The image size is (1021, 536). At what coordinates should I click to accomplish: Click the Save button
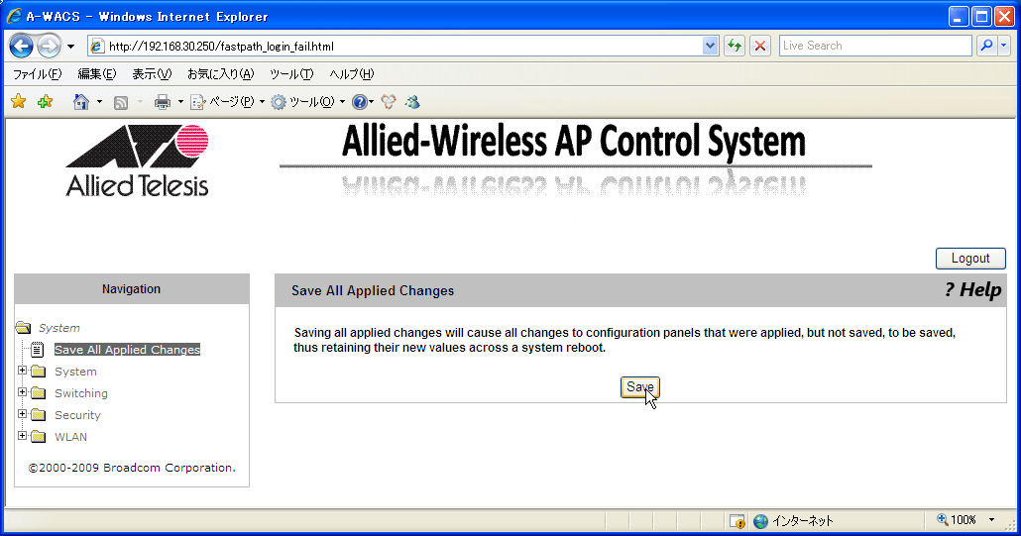pos(640,387)
